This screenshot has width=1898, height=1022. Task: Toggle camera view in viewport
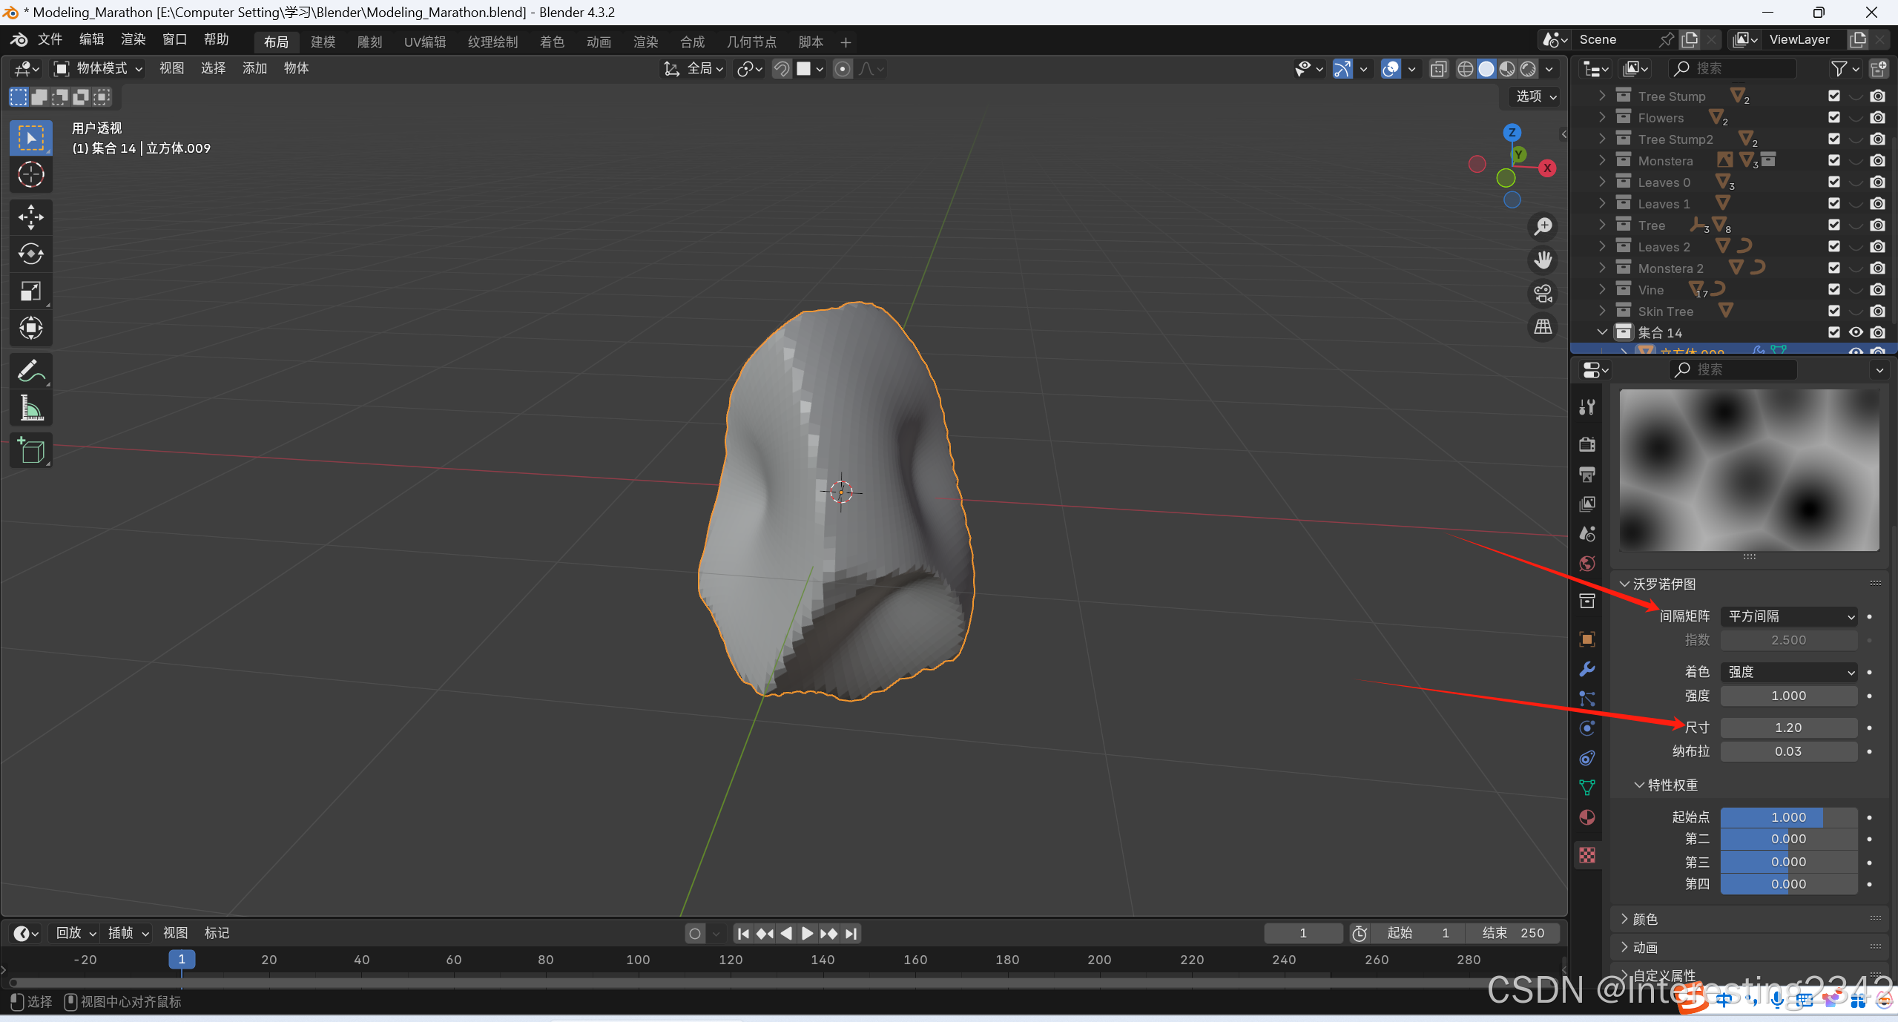click(x=1543, y=294)
